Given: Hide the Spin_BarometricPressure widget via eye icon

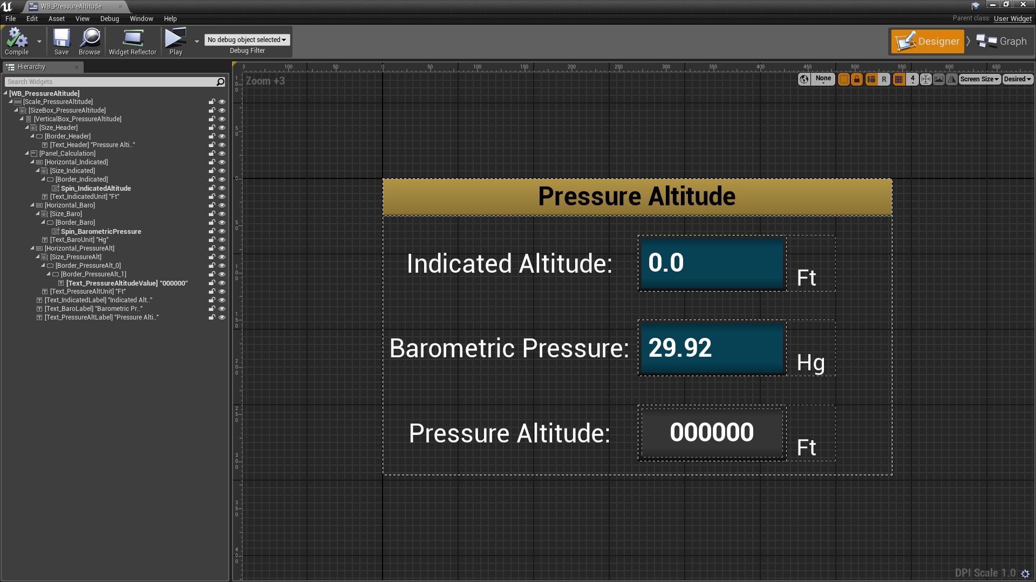Looking at the screenshot, I should [x=221, y=231].
